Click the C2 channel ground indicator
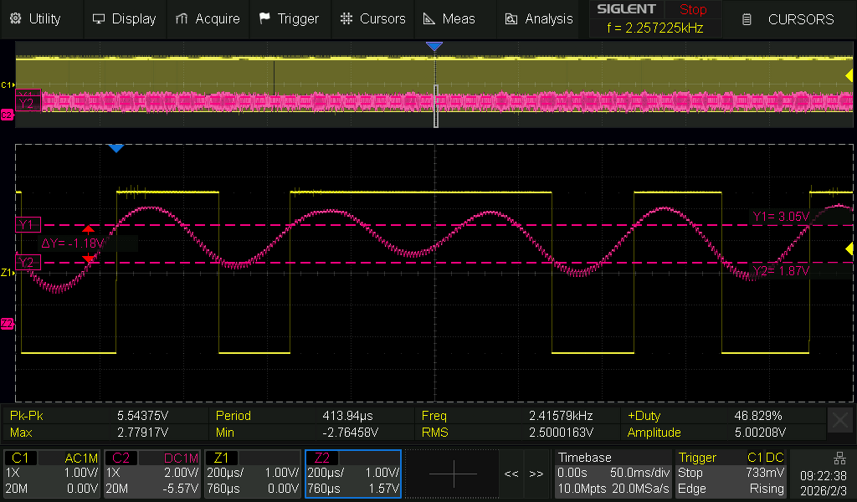The width and height of the screenshot is (857, 502). click(x=7, y=115)
